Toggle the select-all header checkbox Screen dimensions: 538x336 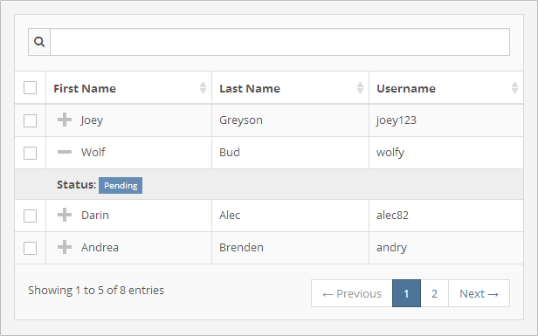[31, 88]
